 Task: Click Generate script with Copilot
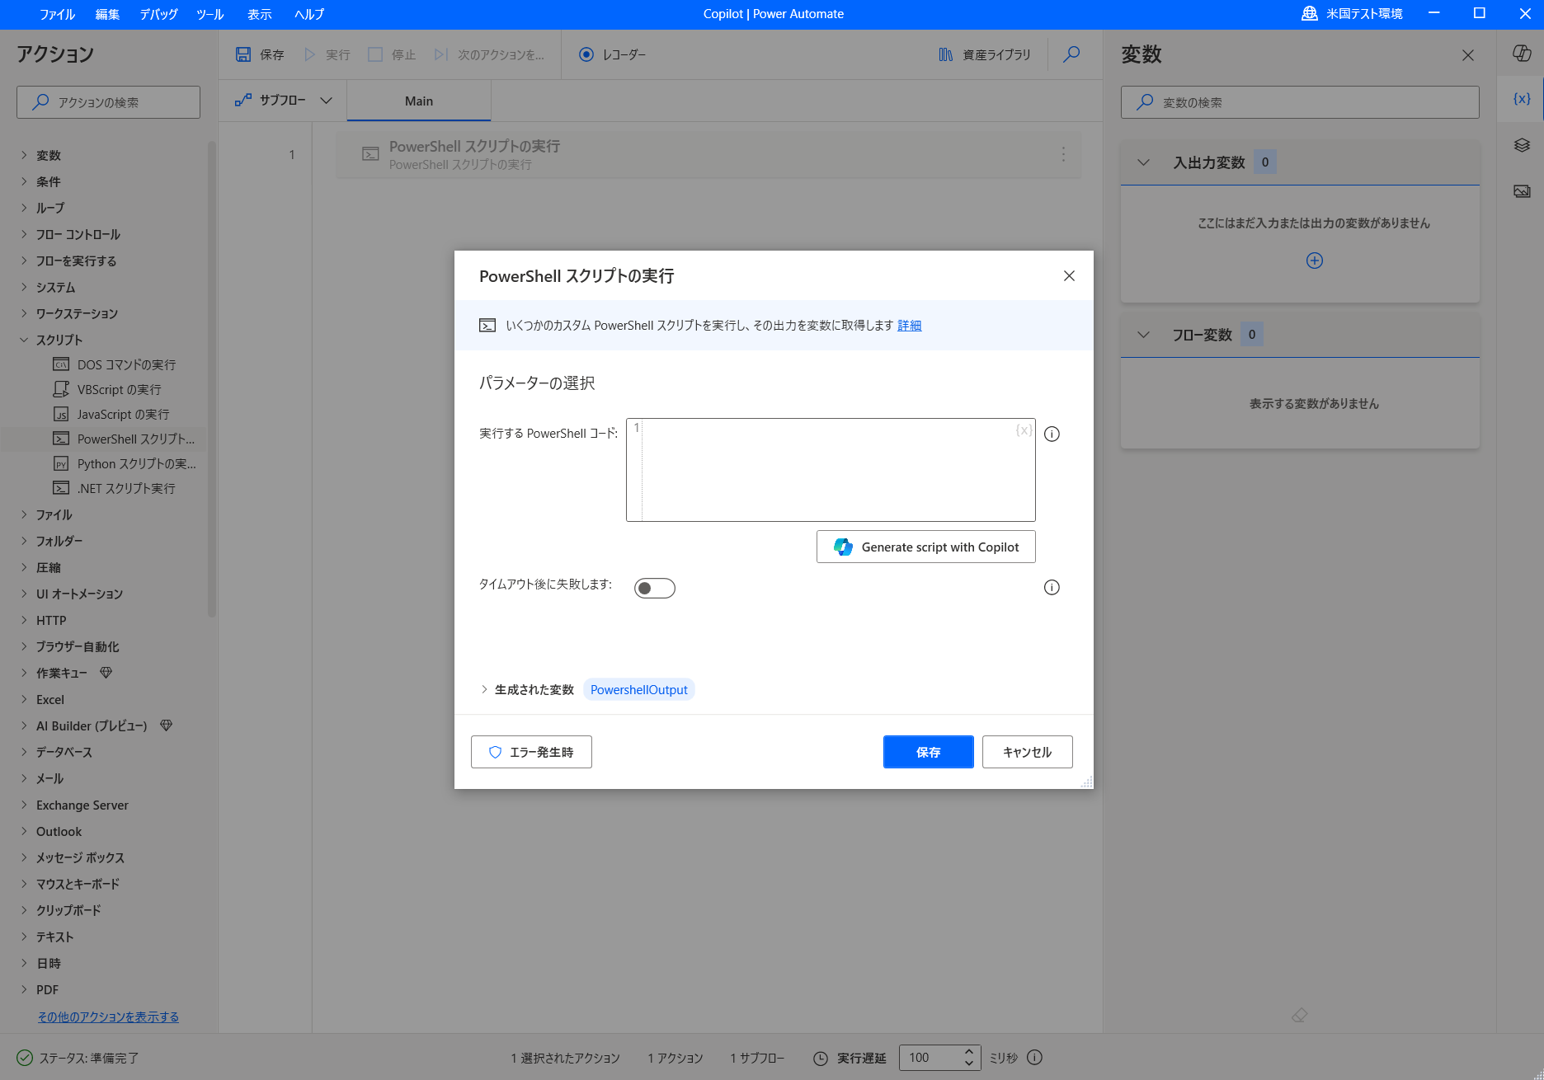pos(925,547)
